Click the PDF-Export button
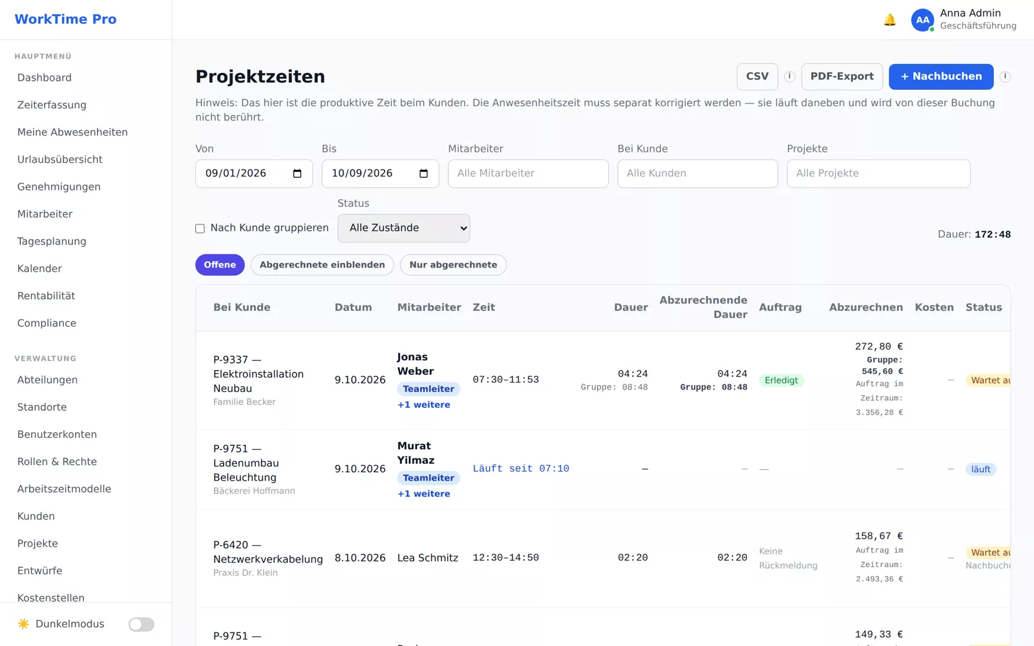The width and height of the screenshot is (1034, 646). click(842, 77)
